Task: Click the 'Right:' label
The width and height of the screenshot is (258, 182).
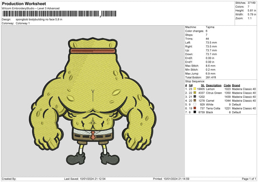Action: tap(189, 46)
